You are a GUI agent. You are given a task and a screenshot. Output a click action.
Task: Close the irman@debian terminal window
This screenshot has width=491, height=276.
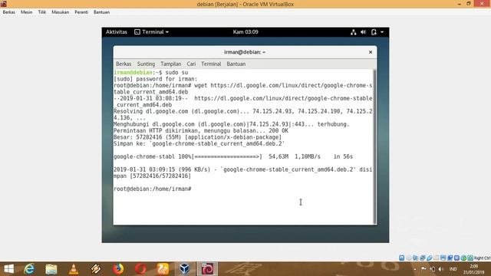point(371,52)
